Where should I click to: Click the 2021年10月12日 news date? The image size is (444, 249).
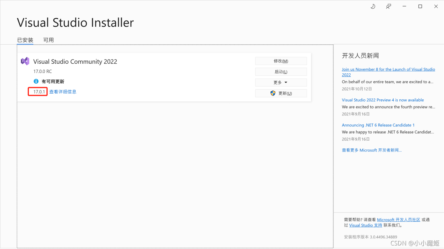[x=357, y=89]
